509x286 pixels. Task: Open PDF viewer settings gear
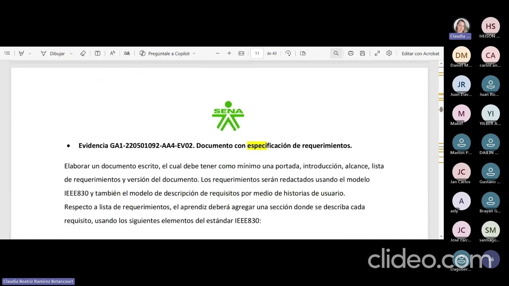389,53
